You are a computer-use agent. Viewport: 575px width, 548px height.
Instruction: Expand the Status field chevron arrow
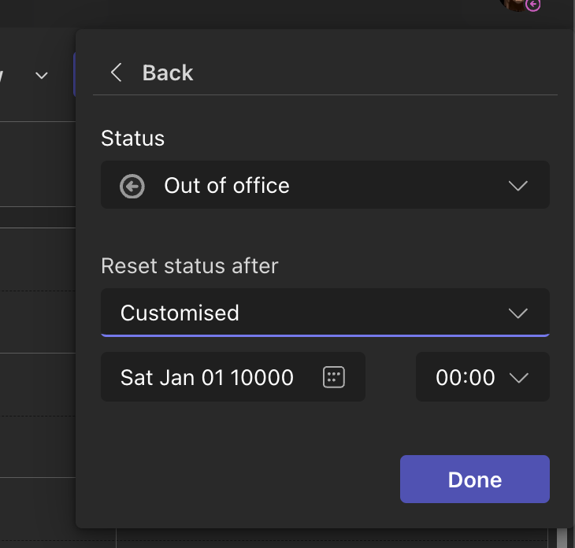point(517,186)
